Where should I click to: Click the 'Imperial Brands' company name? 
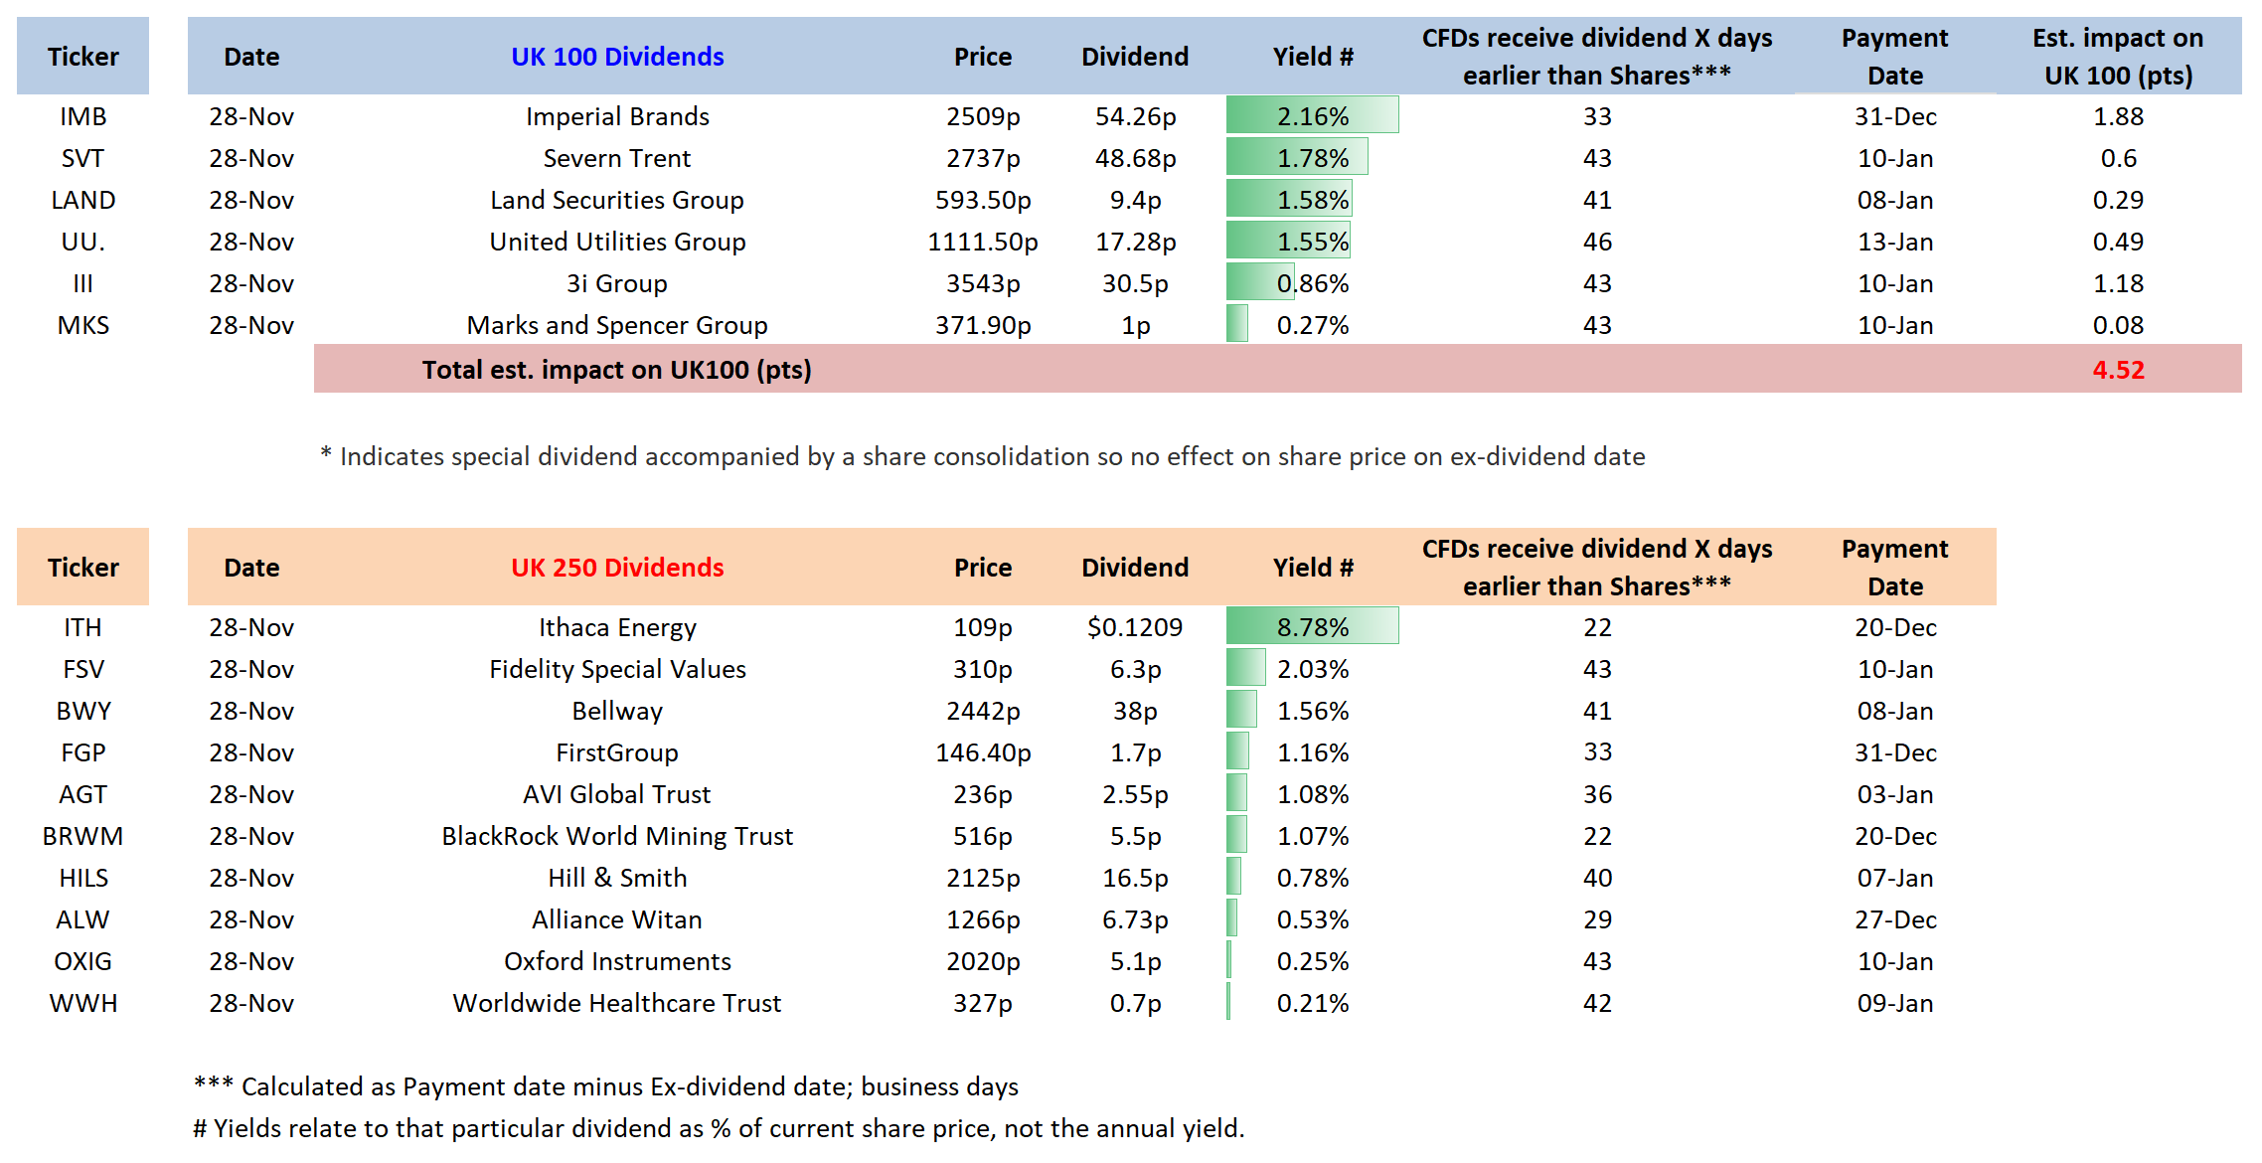[x=617, y=116]
